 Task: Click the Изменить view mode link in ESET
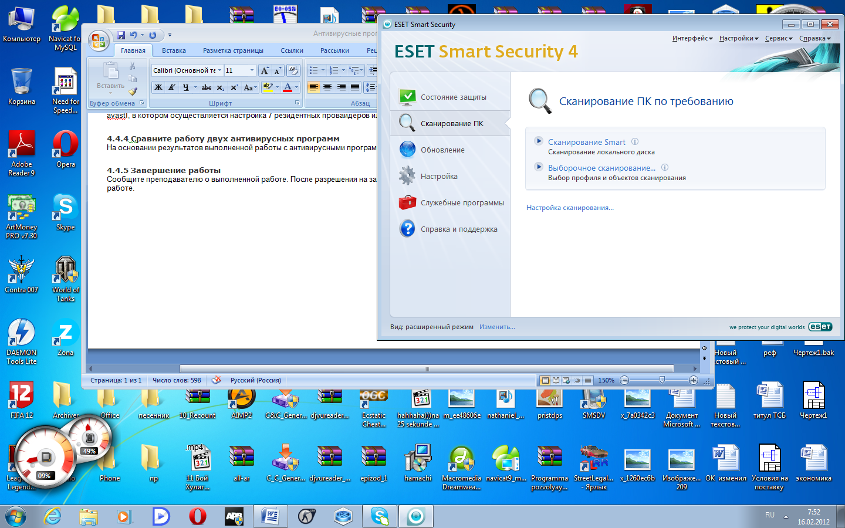coord(497,327)
